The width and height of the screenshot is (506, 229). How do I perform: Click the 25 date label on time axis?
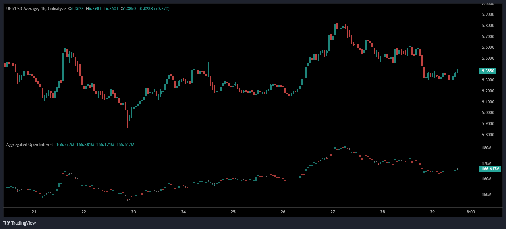click(233, 212)
